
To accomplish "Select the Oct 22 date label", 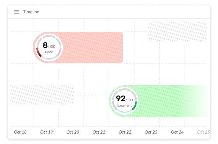I will (125, 132).
